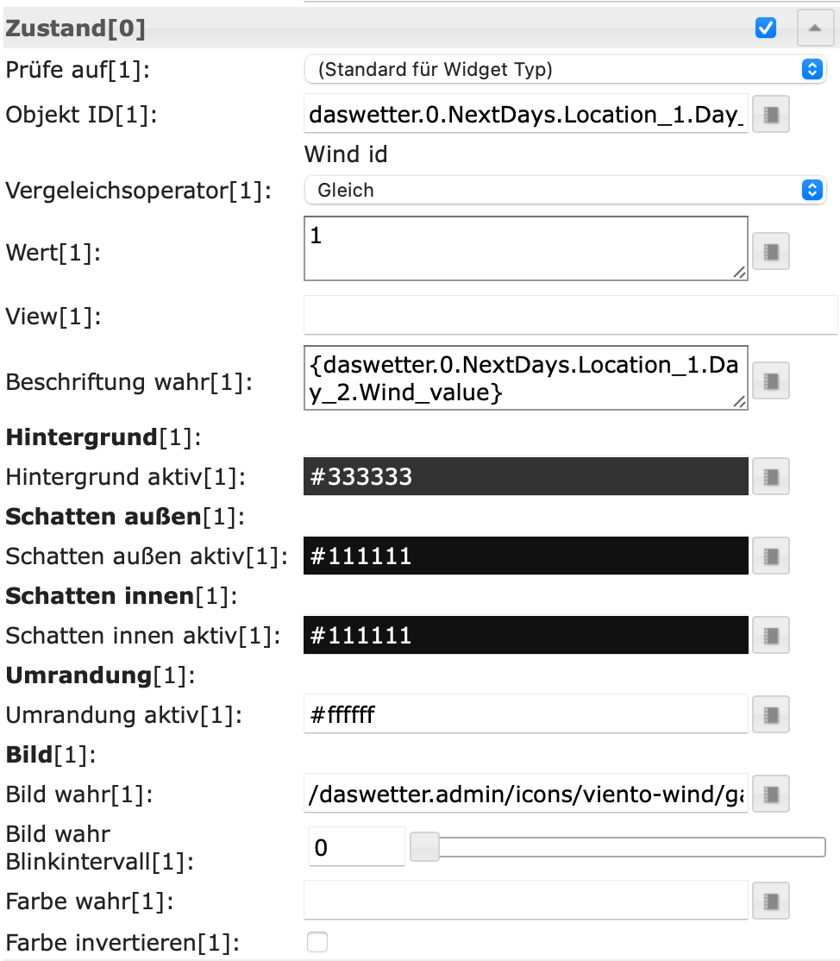Open color picker icon for Schatten innen aktiv
The height and width of the screenshot is (961, 840).
(x=771, y=636)
